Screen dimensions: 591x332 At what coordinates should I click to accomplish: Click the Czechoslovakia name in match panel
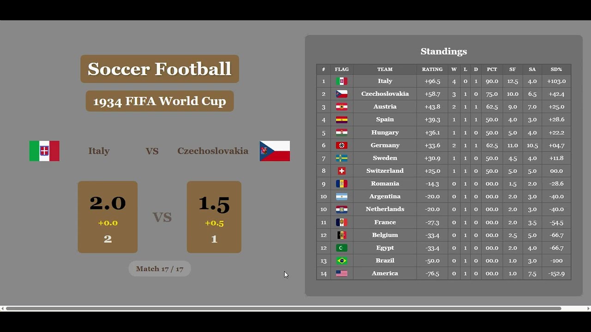213,151
